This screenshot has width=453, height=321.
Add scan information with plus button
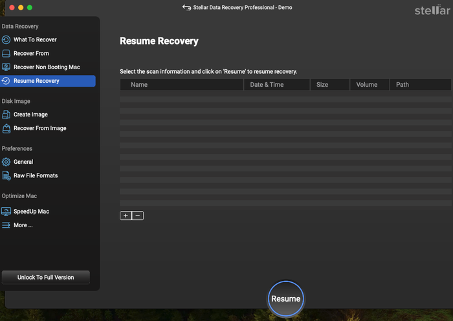tap(126, 216)
